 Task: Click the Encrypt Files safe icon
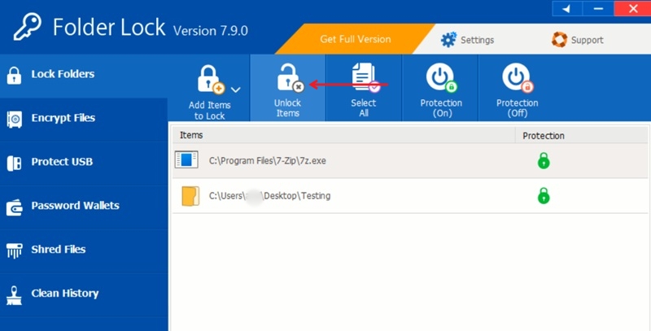click(14, 120)
